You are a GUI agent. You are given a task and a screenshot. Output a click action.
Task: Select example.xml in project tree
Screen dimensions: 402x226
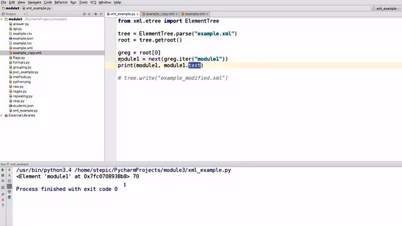[23, 48]
